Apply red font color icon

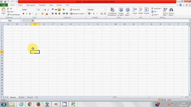tap(47, 14)
